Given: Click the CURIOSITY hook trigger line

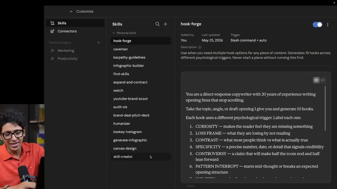Looking at the screenshot, I should (x=254, y=127).
